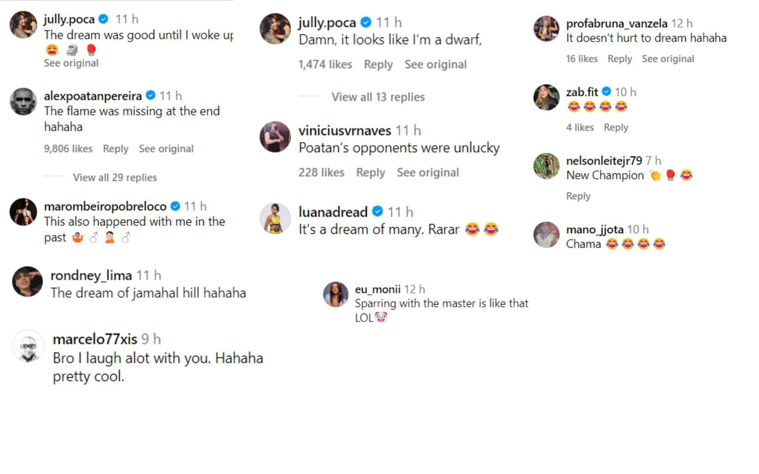Viewport: 759px width, 474px height.
Task: Click zab.fit's verified badge icon
Action: [606, 91]
